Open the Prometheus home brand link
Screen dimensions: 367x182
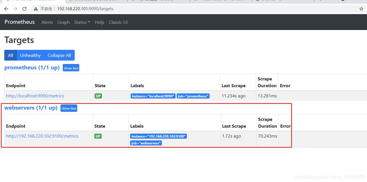tap(20, 22)
